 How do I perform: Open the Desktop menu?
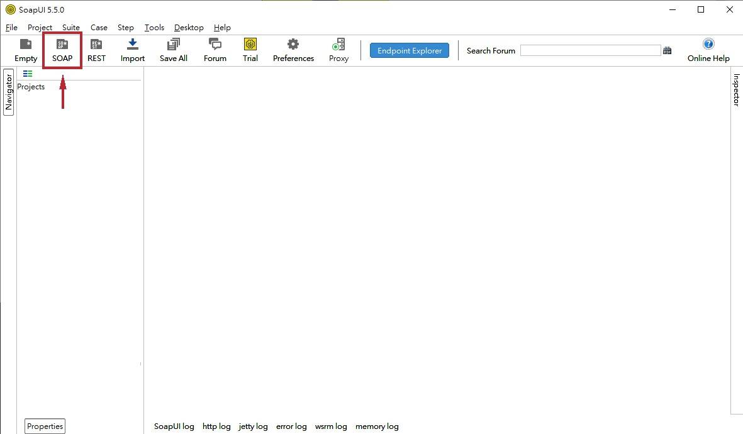click(189, 28)
